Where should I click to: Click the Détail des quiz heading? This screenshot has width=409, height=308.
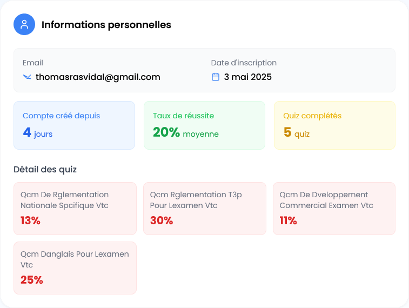45,170
